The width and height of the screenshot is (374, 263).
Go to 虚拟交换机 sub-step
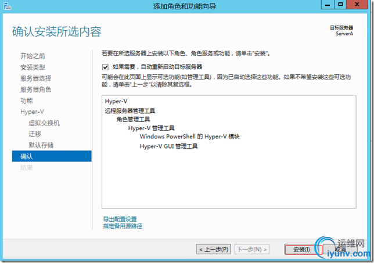44,123
